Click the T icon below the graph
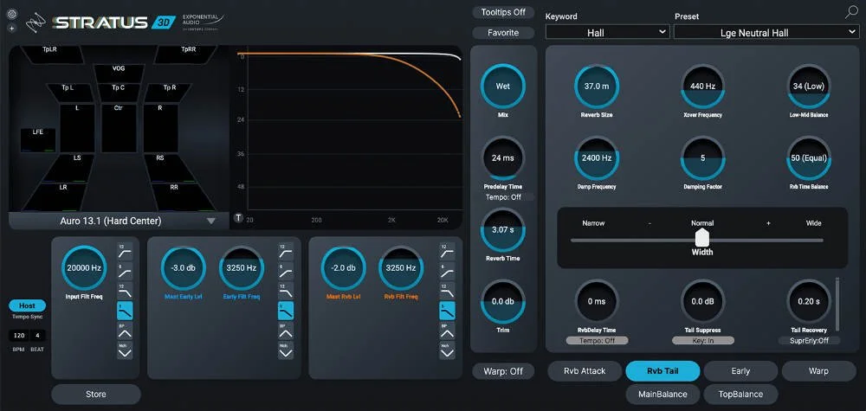Viewport: 866px width, 411px height. pyautogui.click(x=239, y=217)
